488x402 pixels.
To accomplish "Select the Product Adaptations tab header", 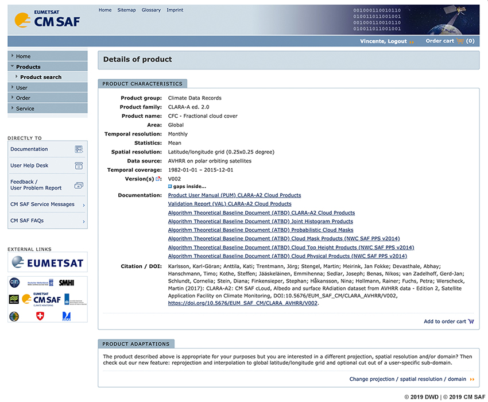I will pyautogui.click(x=136, y=344).
